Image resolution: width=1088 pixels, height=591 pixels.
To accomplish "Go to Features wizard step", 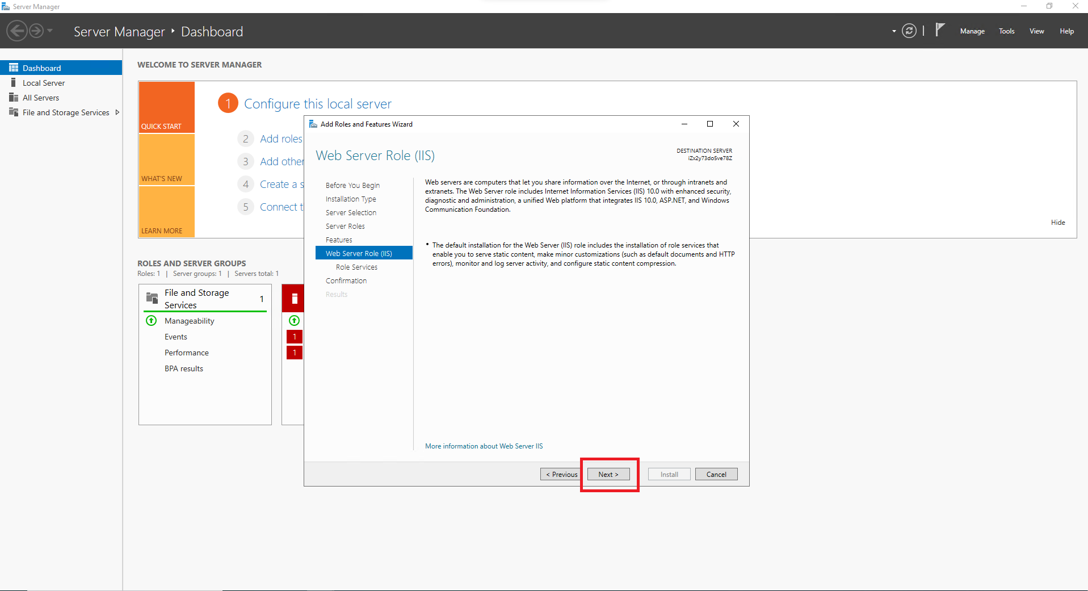I will coord(339,240).
